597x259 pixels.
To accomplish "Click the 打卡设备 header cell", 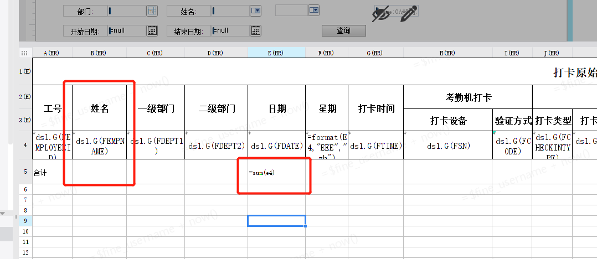I will coord(447,120).
